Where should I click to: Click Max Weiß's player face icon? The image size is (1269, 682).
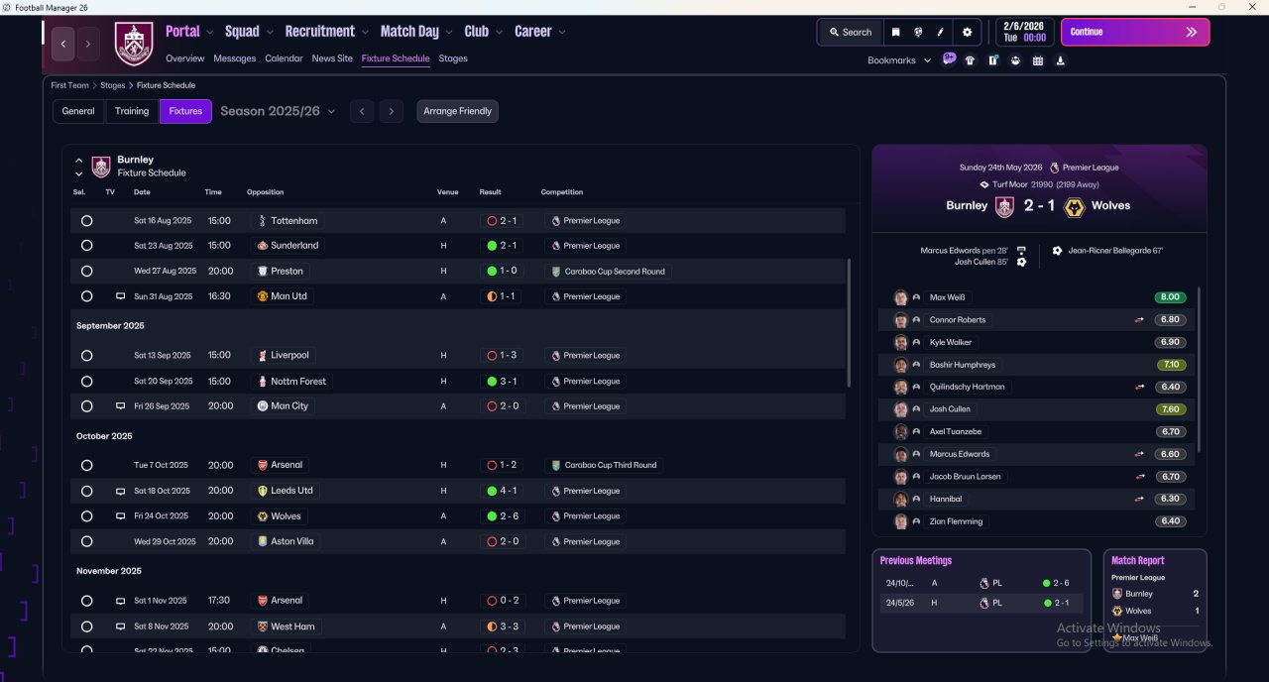(900, 297)
